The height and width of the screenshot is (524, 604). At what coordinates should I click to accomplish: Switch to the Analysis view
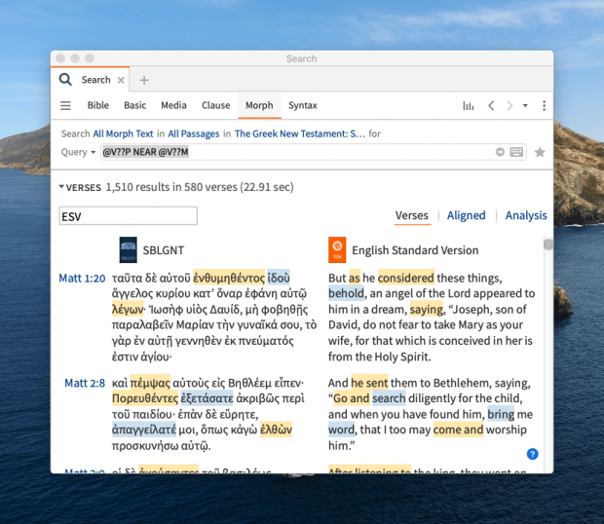click(x=526, y=215)
